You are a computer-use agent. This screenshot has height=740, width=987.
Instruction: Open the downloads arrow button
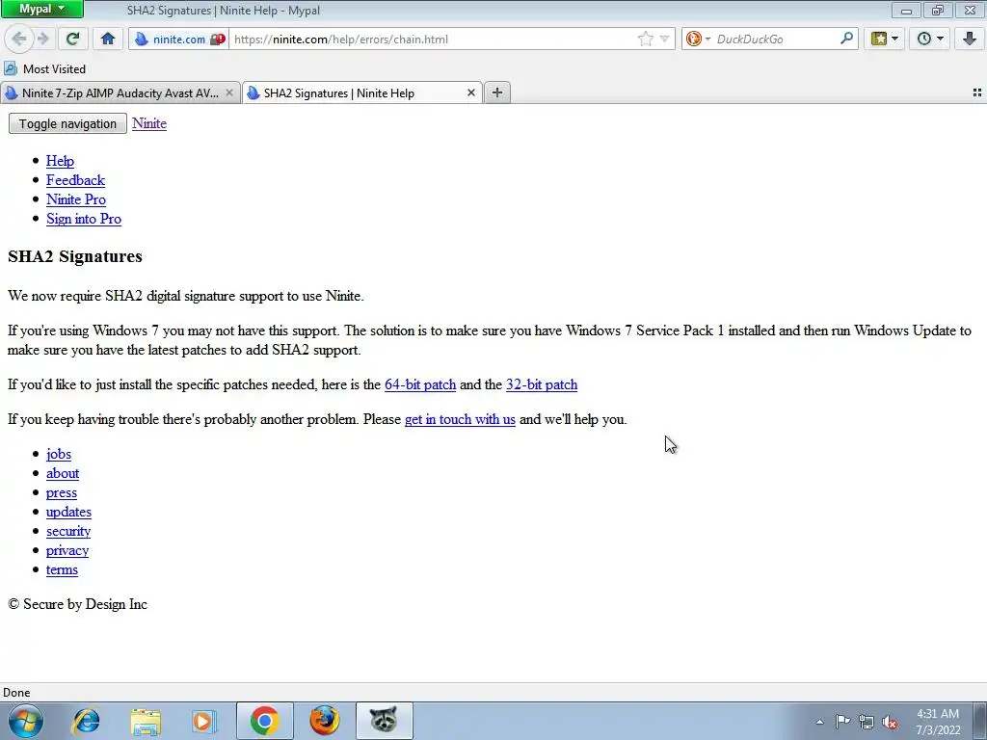pos(970,39)
